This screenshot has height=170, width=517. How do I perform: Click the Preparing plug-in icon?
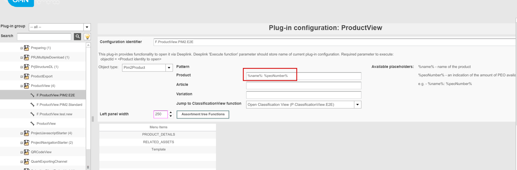[27, 48]
